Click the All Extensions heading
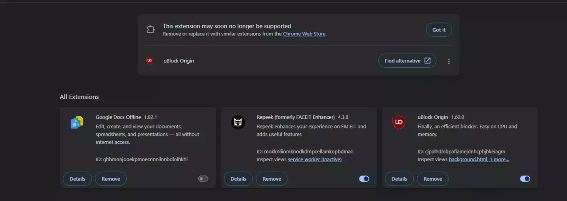This screenshot has width=567, height=201. [79, 97]
